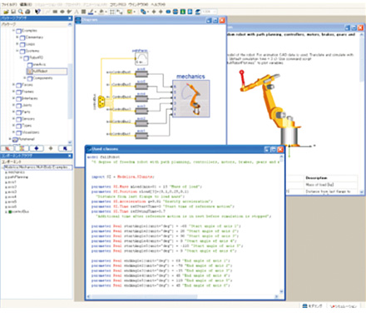Open dropdown arrow beside the check icon
This screenshot has height=313, width=366.
click(x=134, y=12)
